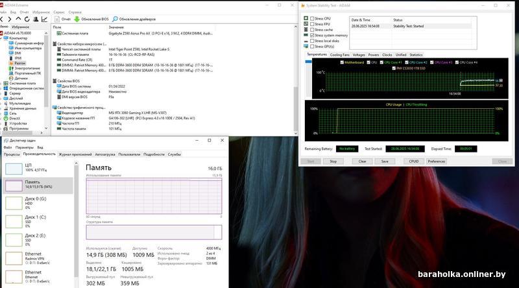This screenshot has height=288, width=519.
Task: Switch to Statistics tab
Action: (x=416, y=54)
